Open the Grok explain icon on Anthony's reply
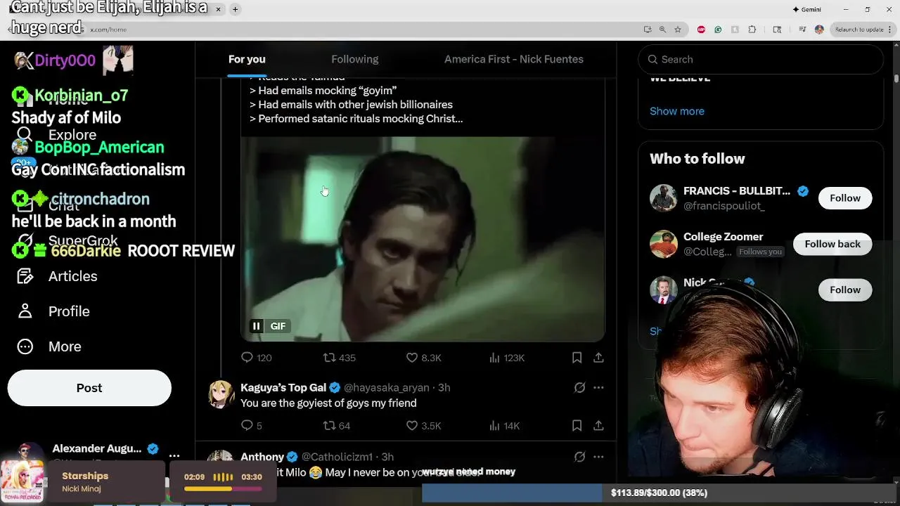This screenshot has height=506, width=900. [579, 457]
